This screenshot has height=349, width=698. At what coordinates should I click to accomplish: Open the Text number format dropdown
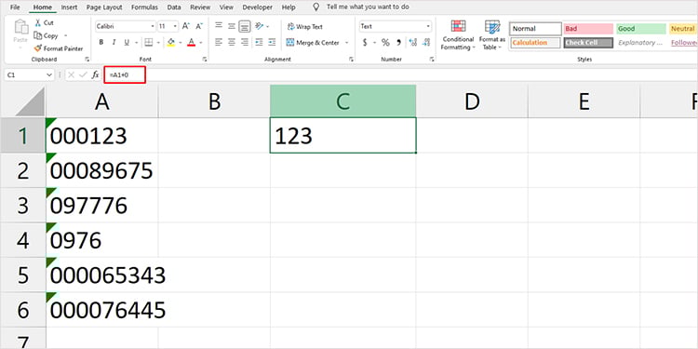(x=428, y=27)
